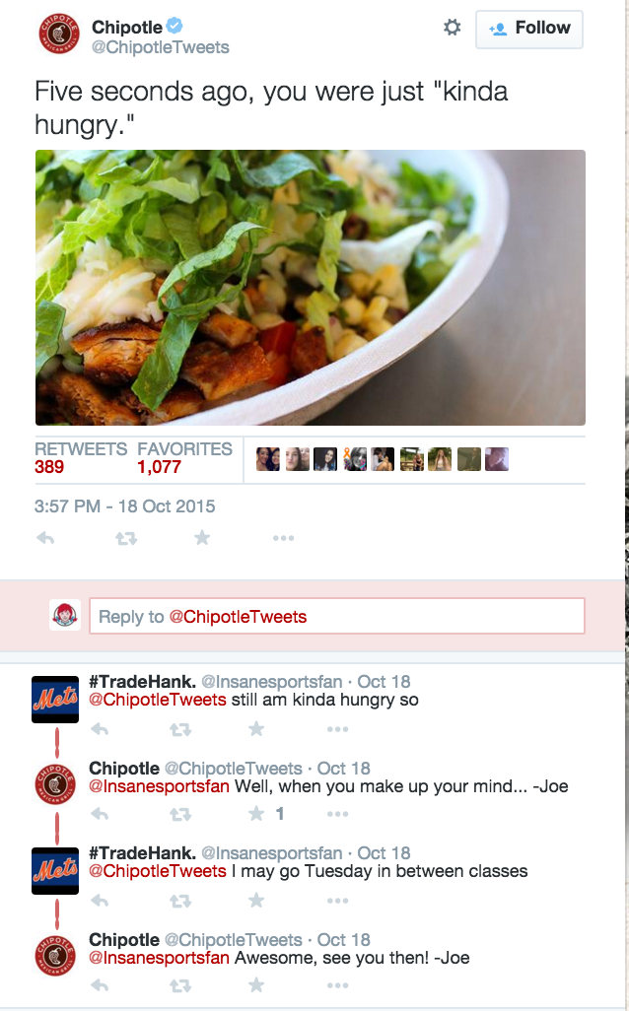
Task: Favorite the main tweet with the star
Action: click(202, 537)
